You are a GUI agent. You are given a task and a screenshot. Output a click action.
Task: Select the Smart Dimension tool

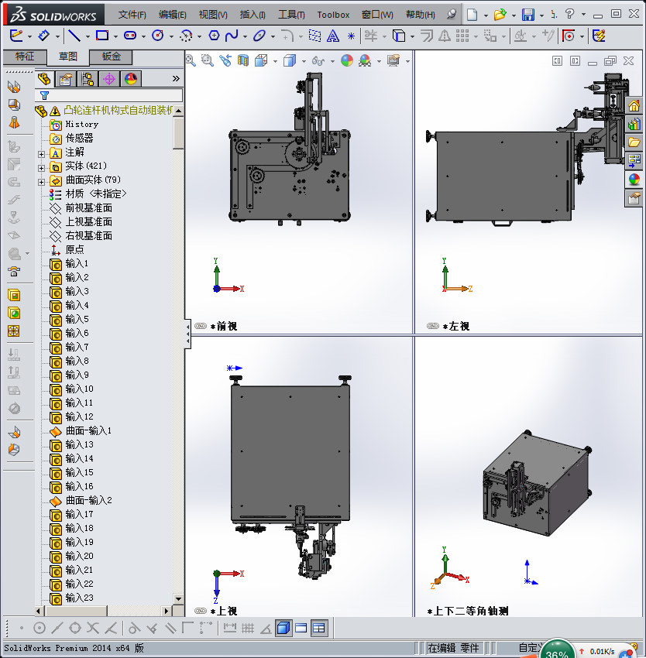(43, 36)
